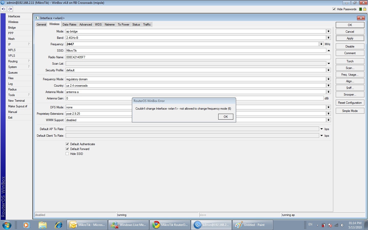The width and height of the screenshot is (368, 230).
Task: Click the Windows Media Player taskbar icon
Action: coord(26,225)
